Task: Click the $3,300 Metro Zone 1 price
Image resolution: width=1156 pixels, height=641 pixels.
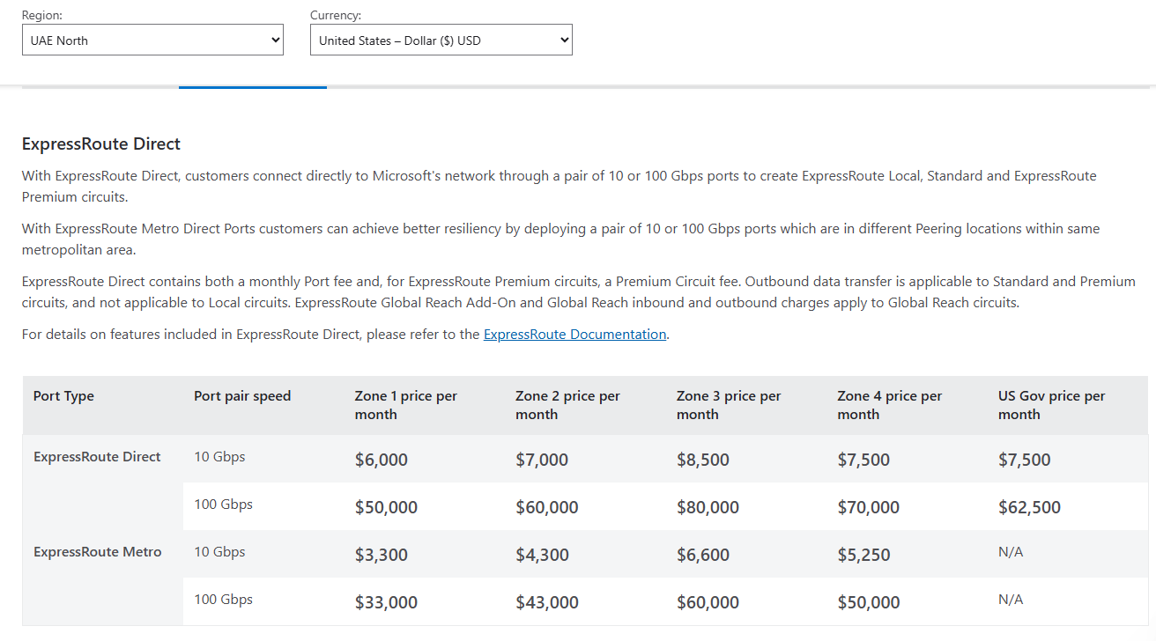Action: (382, 555)
